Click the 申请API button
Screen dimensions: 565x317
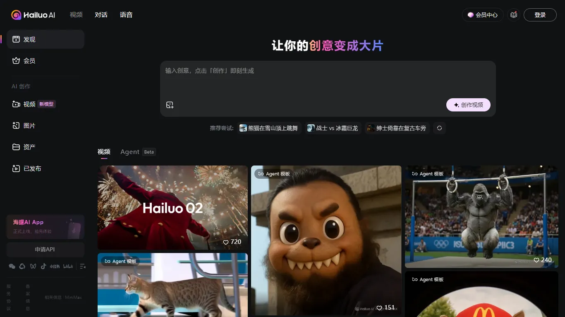tap(45, 249)
